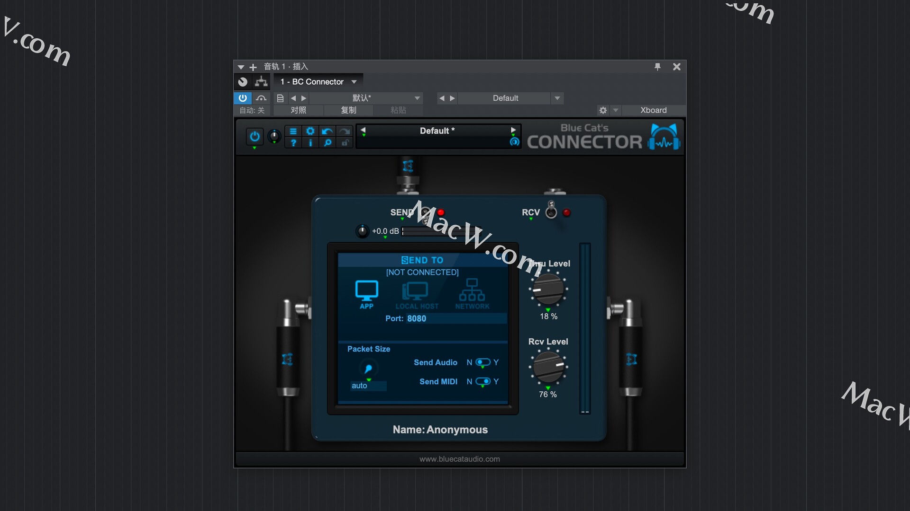The width and height of the screenshot is (910, 511).
Task: Open the Default preset dropdown
Action: click(505, 98)
